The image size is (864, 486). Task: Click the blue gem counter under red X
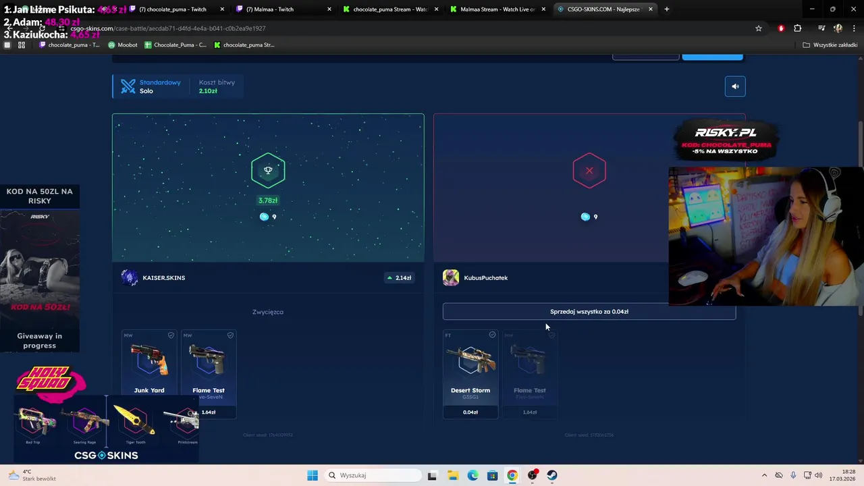click(589, 217)
